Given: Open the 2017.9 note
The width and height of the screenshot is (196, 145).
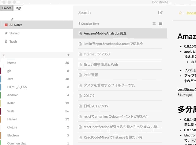Looking at the screenshot, I should (x=120, y=96).
